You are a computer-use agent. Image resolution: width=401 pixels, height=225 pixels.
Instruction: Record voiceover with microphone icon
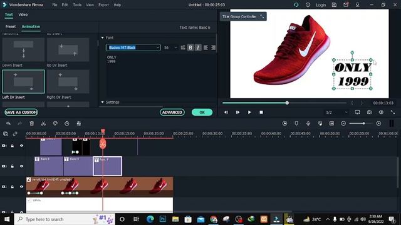308,124
